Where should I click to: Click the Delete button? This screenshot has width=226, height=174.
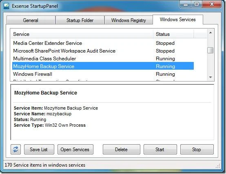[121, 150]
